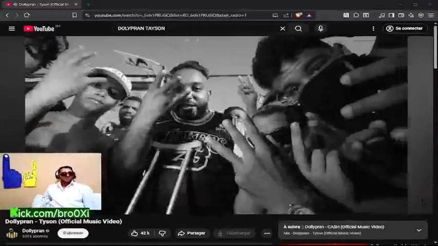Open a new browser tab
Image resolution: width=438 pixels, height=246 pixels.
point(88,4)
